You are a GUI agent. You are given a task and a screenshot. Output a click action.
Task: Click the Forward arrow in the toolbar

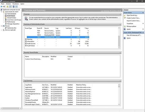pos(4,7)
